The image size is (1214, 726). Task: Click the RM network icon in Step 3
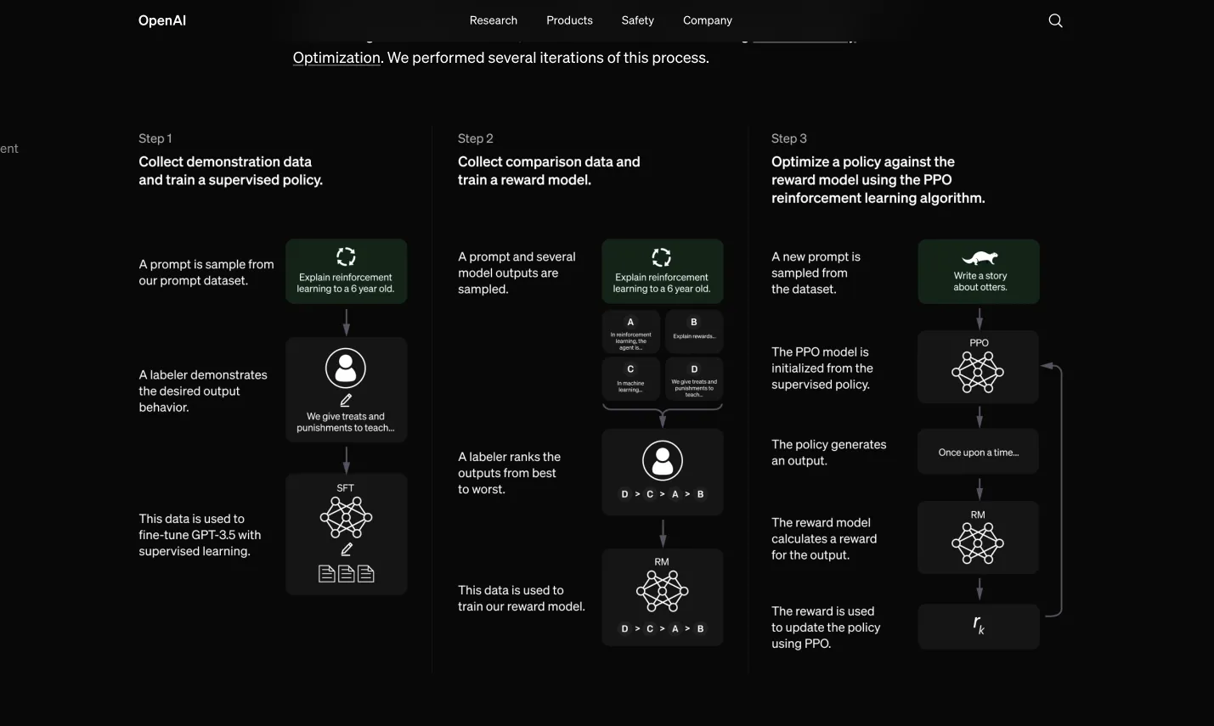(978, 543)
